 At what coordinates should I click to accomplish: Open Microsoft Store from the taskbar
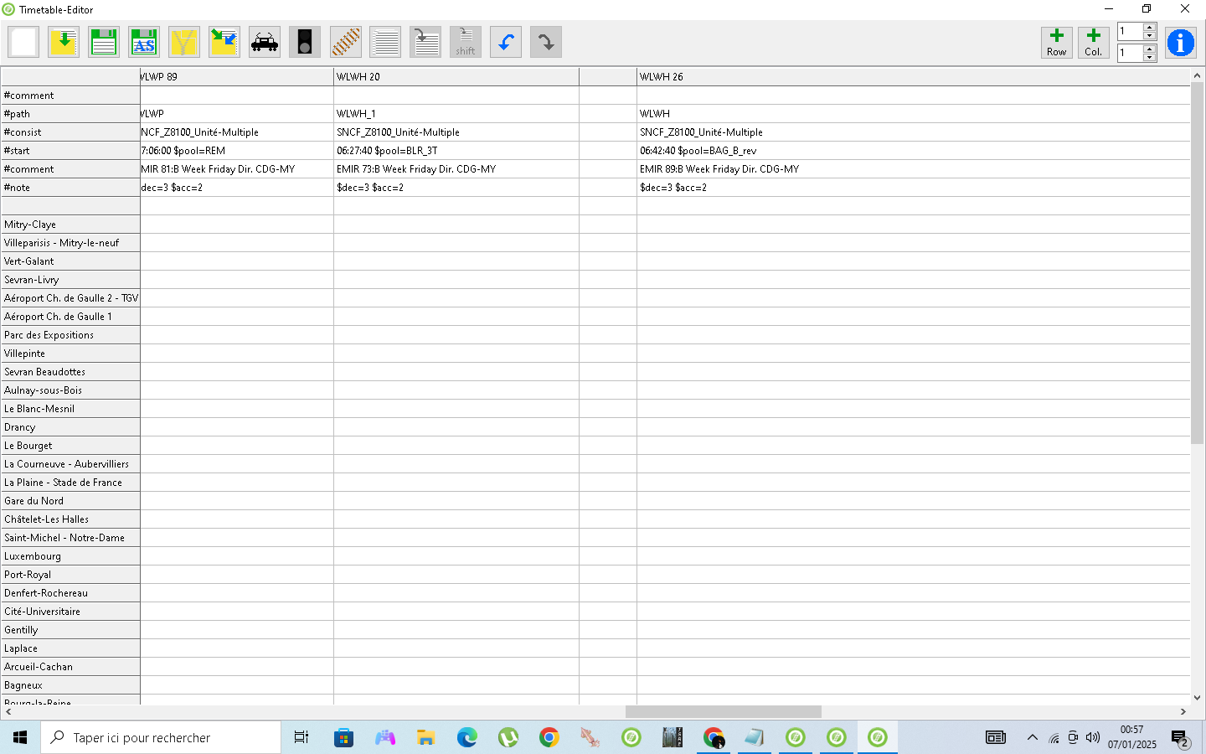click(343, 737)
